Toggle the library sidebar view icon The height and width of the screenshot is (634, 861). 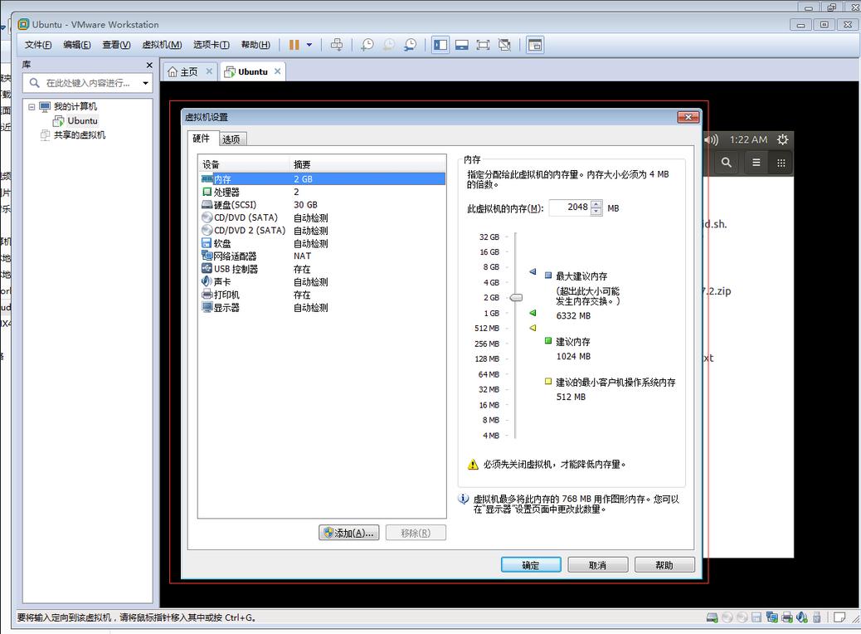[x=440, y=45]
